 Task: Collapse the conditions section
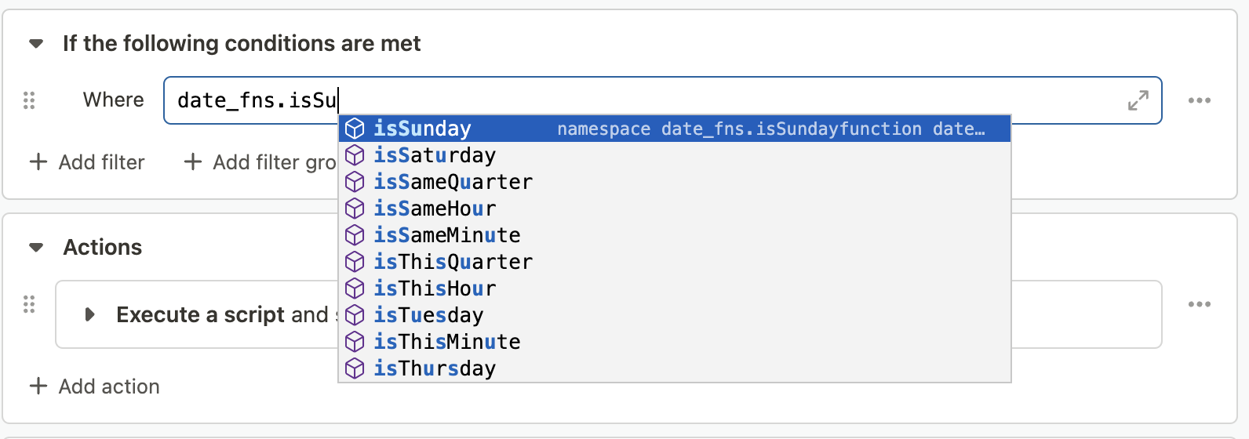[x=36, y=44]
